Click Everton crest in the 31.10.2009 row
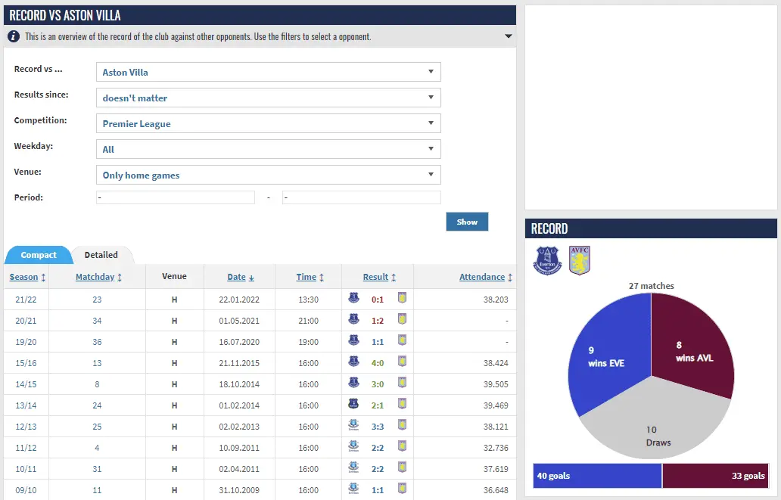The width and height of the screenshot is (781, 500). pyautogui.click(x=353, y=489)
